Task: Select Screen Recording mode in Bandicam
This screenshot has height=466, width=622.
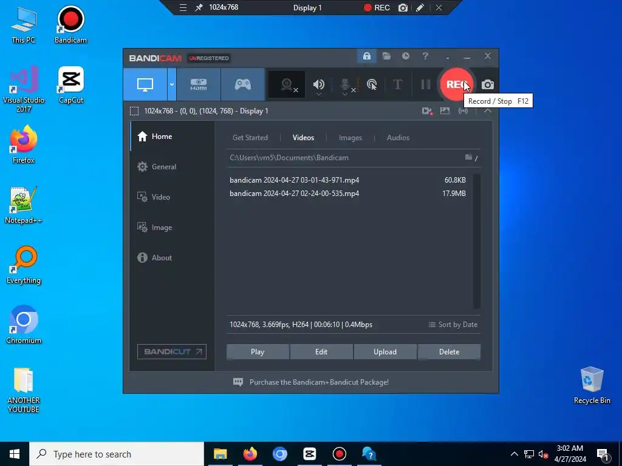Action: point(145,84)
